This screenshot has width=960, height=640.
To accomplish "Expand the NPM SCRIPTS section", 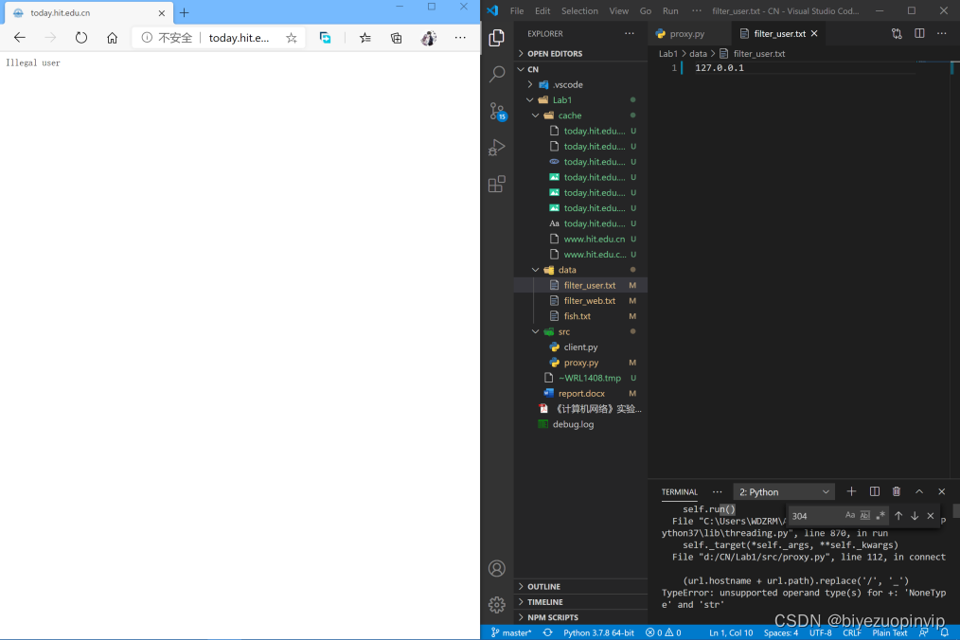I will [580, 617].
